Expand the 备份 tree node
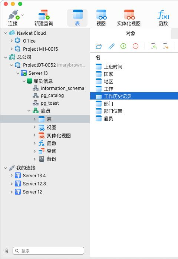The height and width of the screenshot is (259, 178). 34,159
